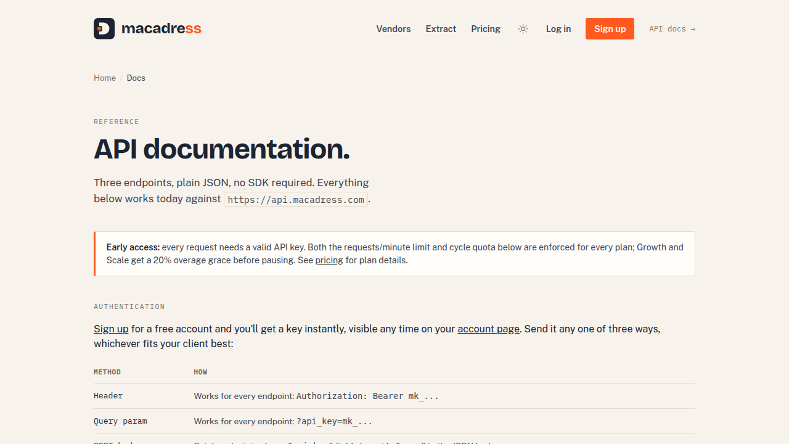Click the Authorization: Bearer mk_... code text
The image size is (789, 444).
point(367,396)
